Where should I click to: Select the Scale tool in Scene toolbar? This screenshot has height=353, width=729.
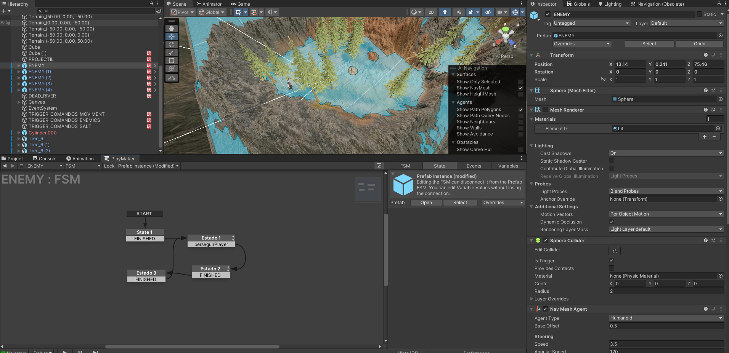[x=172, y=53]
